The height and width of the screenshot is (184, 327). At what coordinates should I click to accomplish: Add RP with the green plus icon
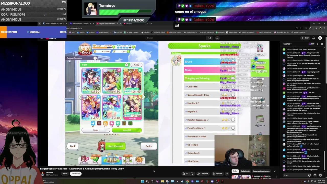133,47
